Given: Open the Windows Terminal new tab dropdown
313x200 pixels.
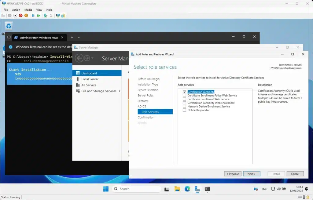Looking at the screenshot, I should (79, 37).
